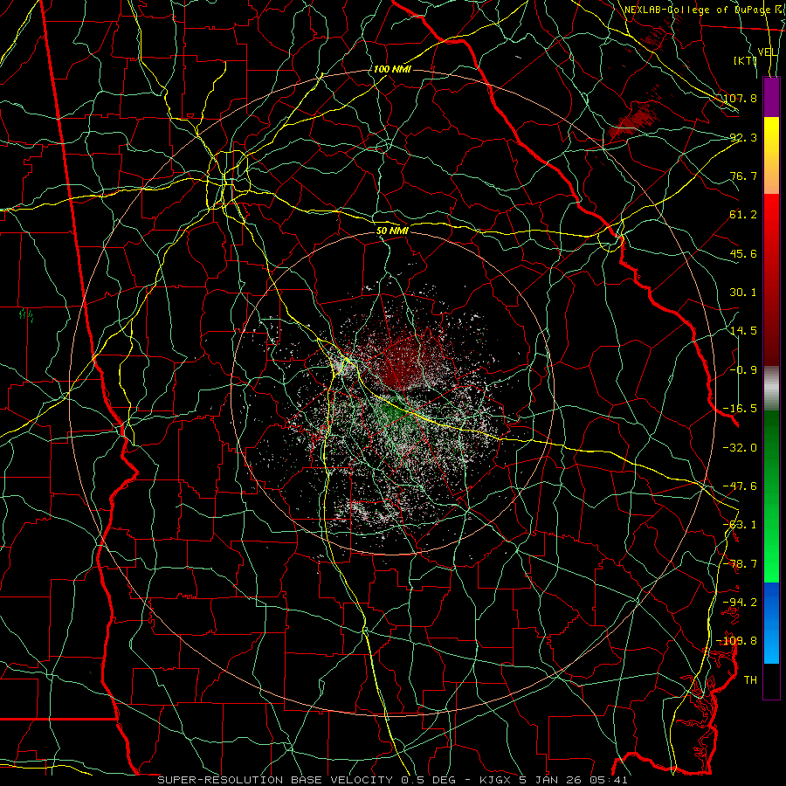Click the TH label on color bar
The height and width of the screenshot is (786, 786).
click(x=750, y=680)
